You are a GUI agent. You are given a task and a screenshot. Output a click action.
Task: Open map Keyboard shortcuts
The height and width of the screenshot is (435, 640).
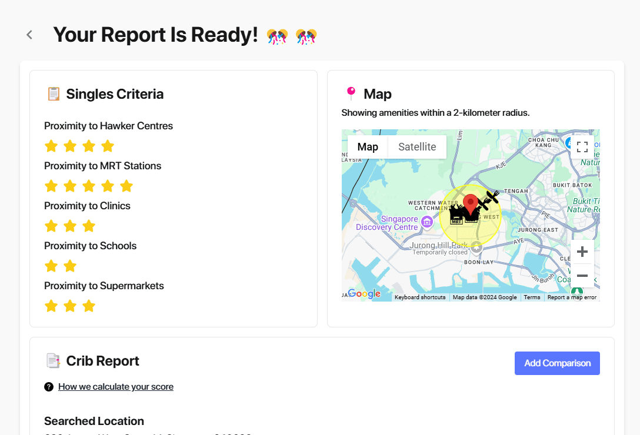pyautogui.click(x=420, y=297)
